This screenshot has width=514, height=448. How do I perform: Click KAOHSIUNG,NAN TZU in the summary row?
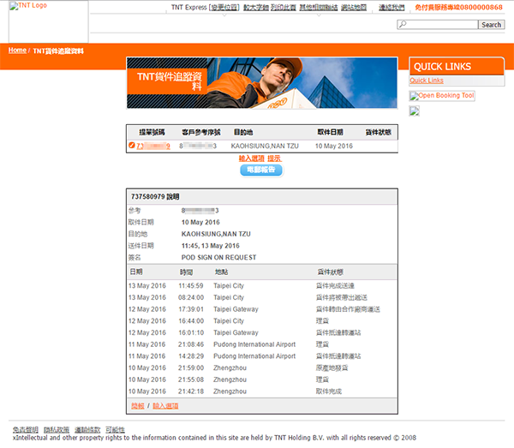click(265, 146)
